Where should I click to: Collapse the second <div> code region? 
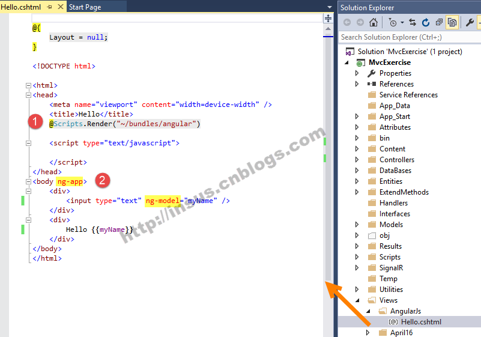coord(29,220)
